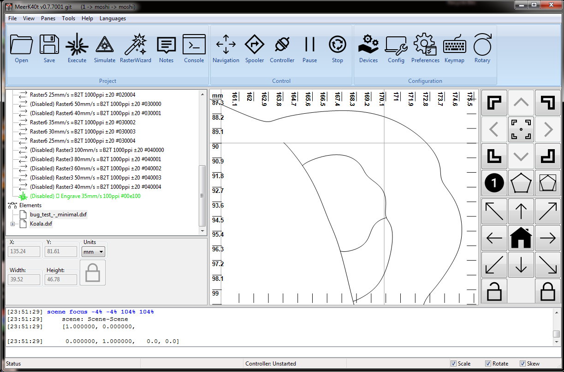Jog laser to top-left corner bracket
The width and height of the screenshot is (564, 372).
tap(494, 103)
